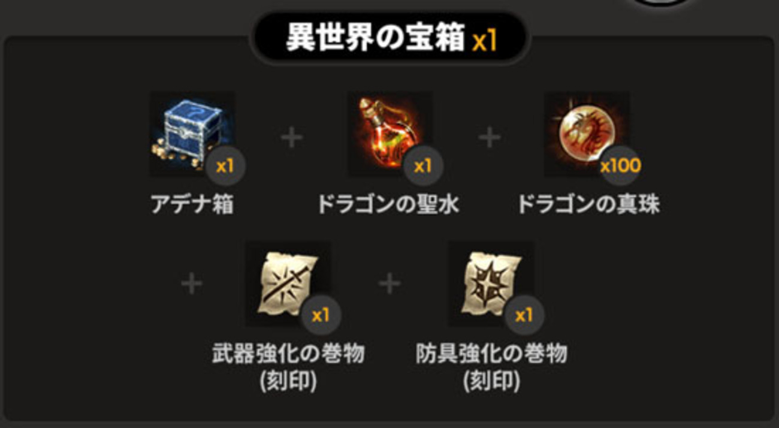The height and width of the screenshot is (428, 779).
Task: Click the x1 badge on Adena box
Action: coord(225,165)
